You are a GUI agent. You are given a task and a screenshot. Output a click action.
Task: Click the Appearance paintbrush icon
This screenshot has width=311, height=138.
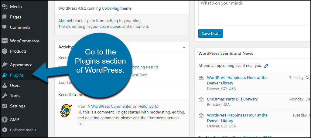point(5,65)
